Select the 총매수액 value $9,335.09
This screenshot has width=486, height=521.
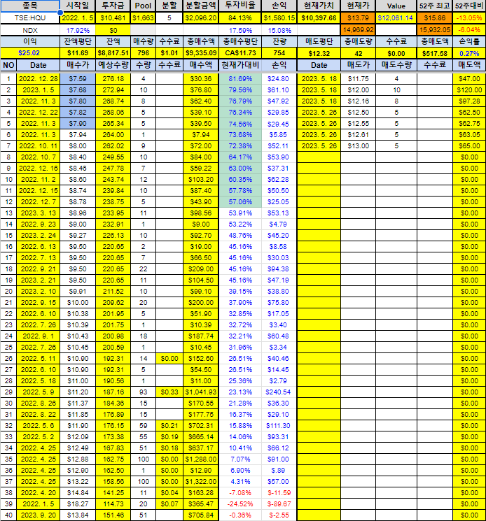click(x=200, y=53)
